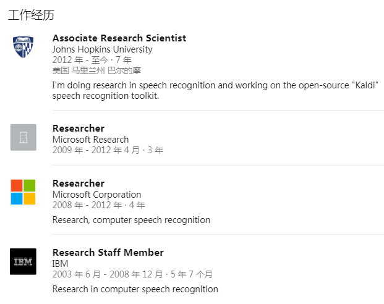Click the black IBM logo

[x=23, y=261]
